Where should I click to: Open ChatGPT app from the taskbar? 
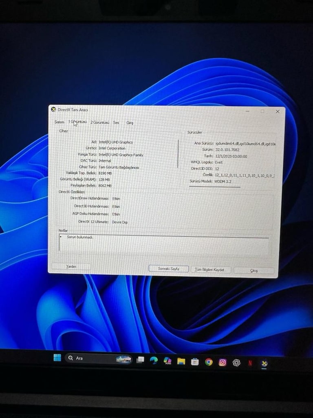pos(236,362)
